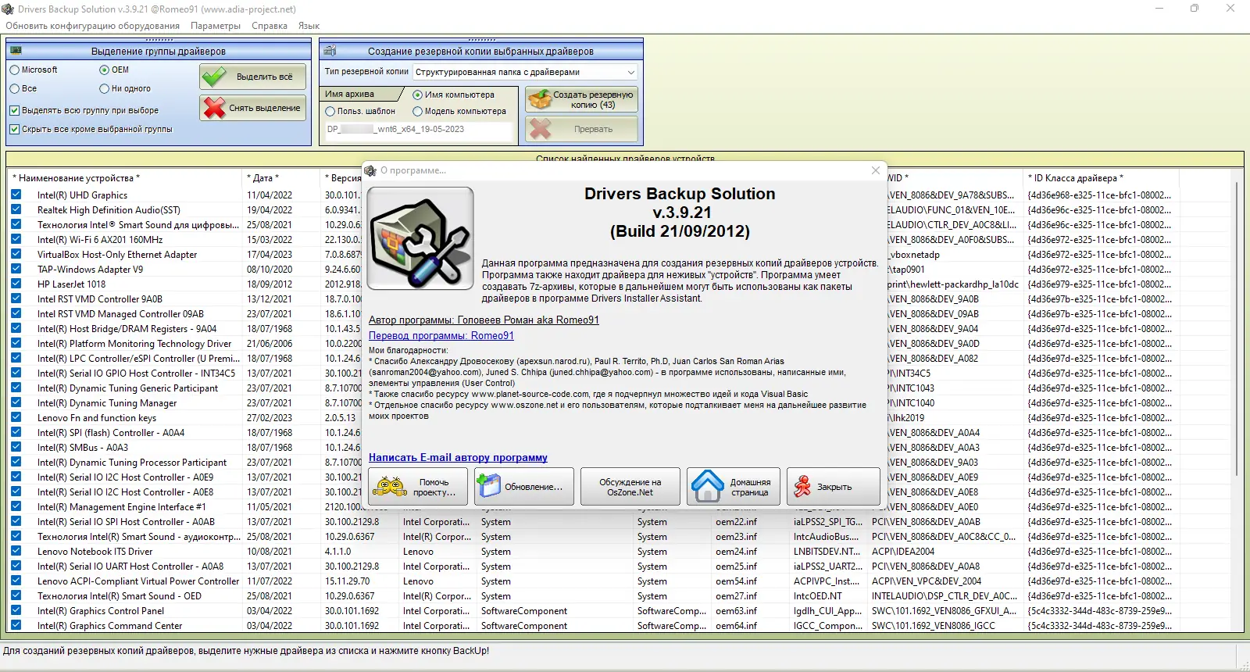
Task: Select Модель компьютера radio button
Action: coord(417,111)
